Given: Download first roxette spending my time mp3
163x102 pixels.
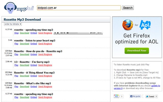Looking at the screenshot, I should (x=24, y=33).
